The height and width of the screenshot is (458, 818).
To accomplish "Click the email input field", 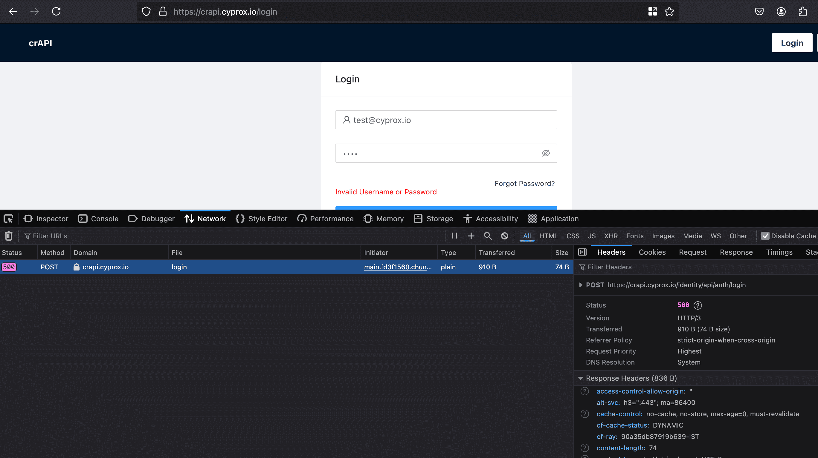I will (446, 120).
